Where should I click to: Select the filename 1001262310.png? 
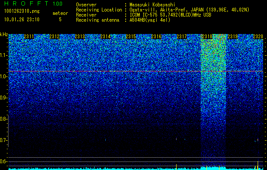click(x=22, y=11)
